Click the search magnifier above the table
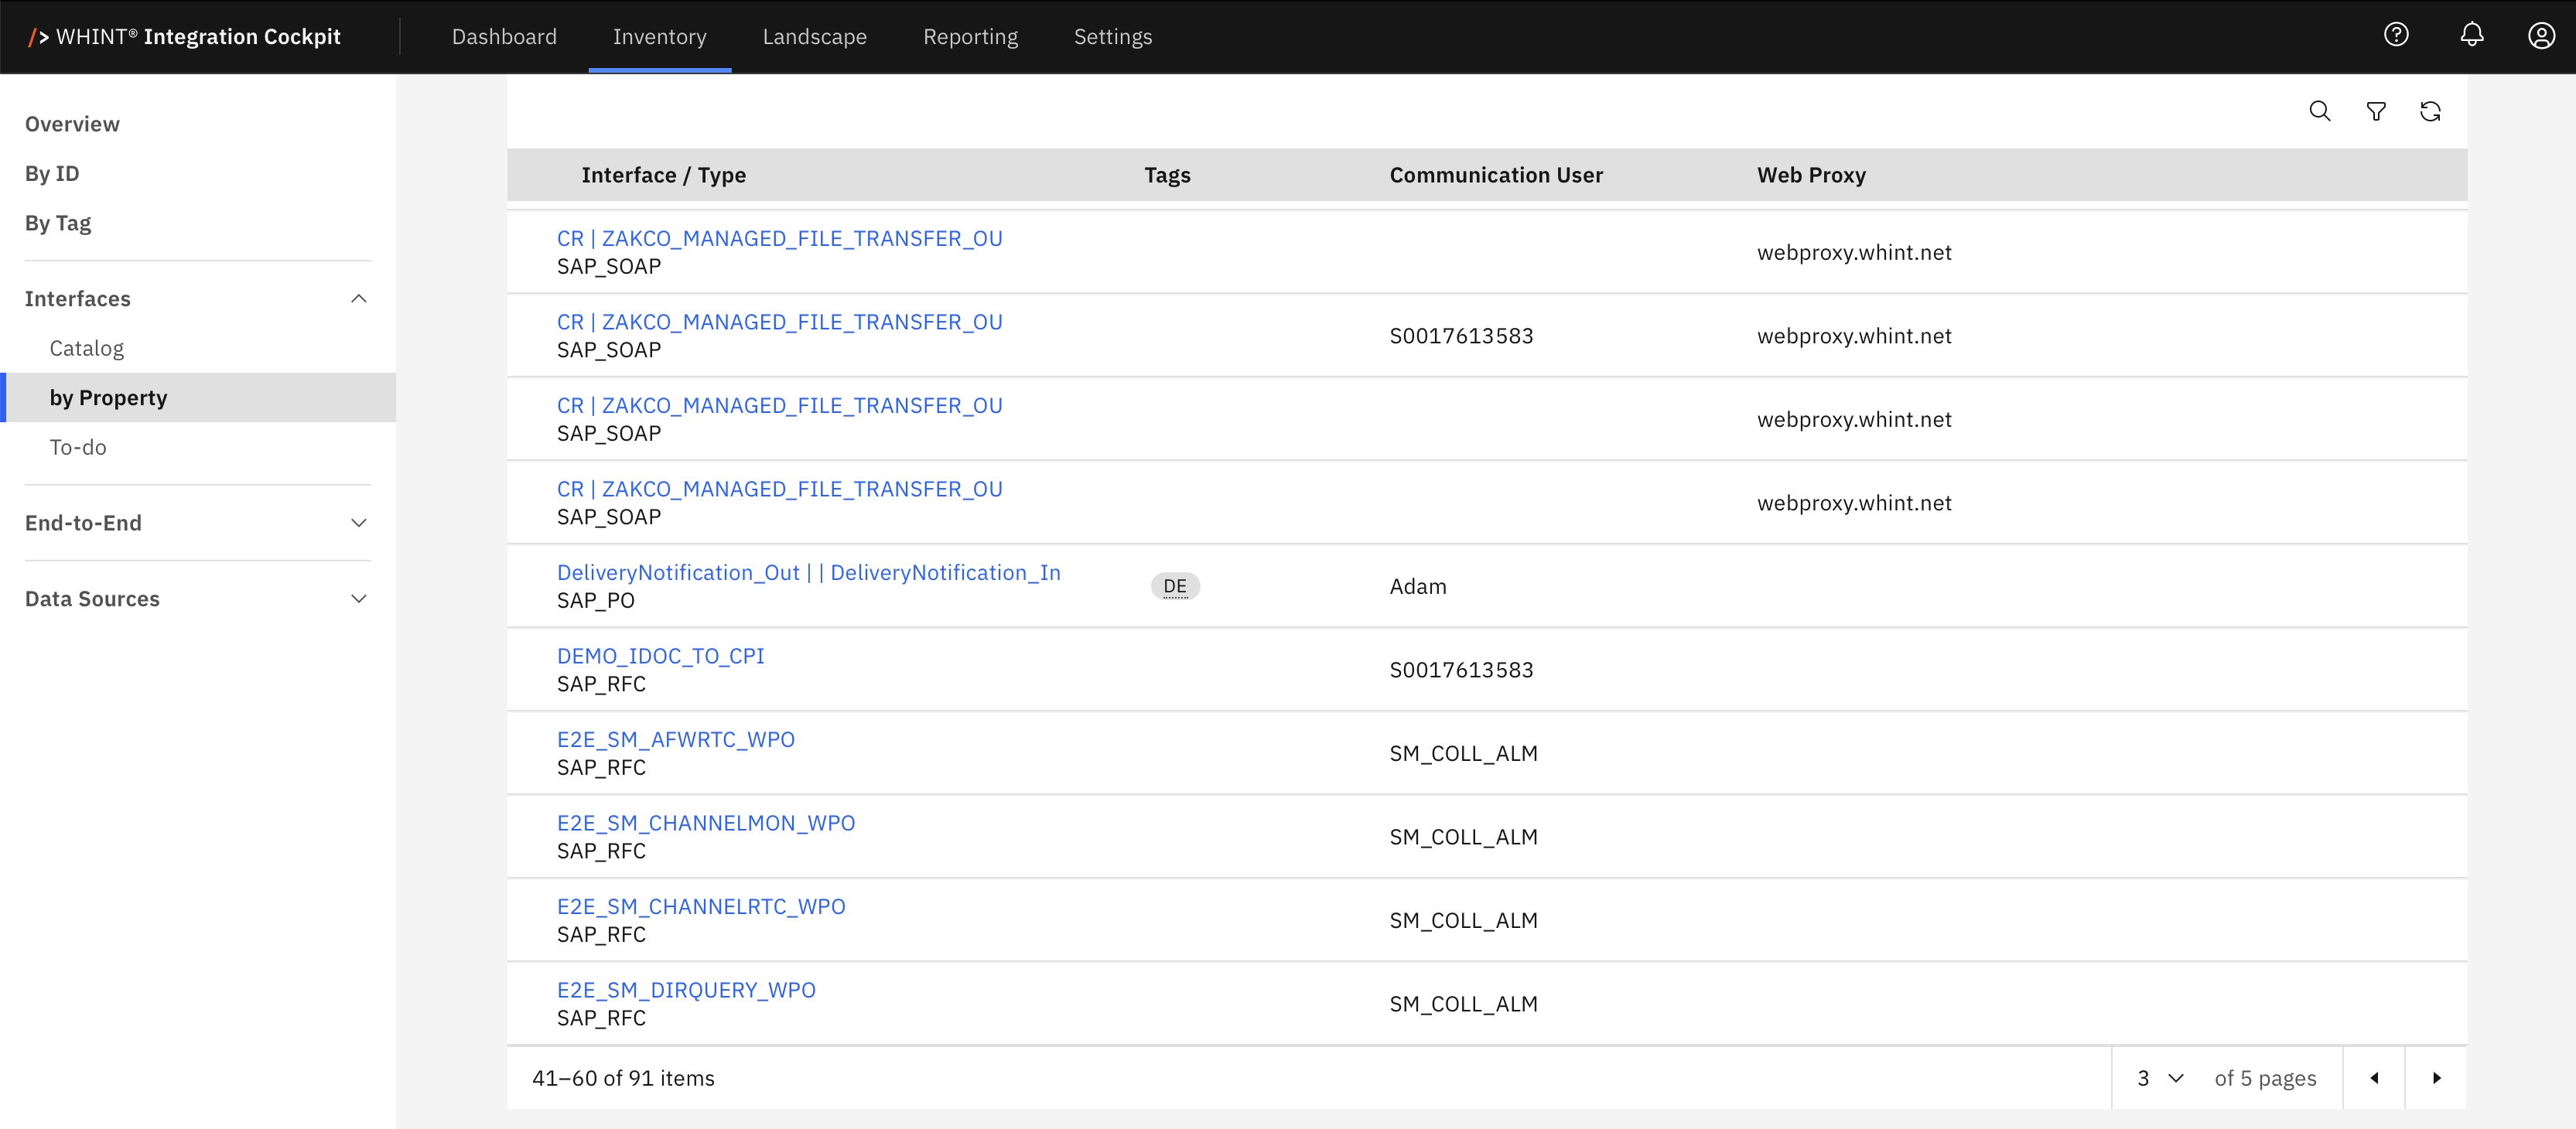 2320,111
